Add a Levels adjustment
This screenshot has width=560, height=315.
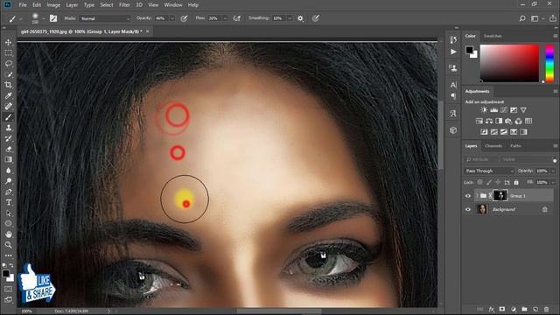point(493,110)
